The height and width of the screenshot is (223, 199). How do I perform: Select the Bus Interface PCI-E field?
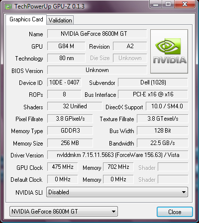[x=153, y=94]
